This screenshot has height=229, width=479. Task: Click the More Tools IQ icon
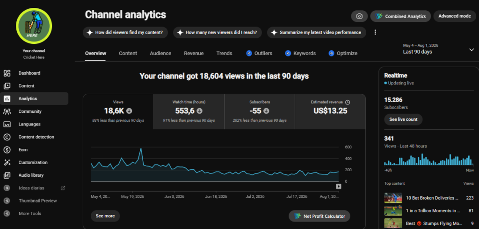tap(7, 214)
